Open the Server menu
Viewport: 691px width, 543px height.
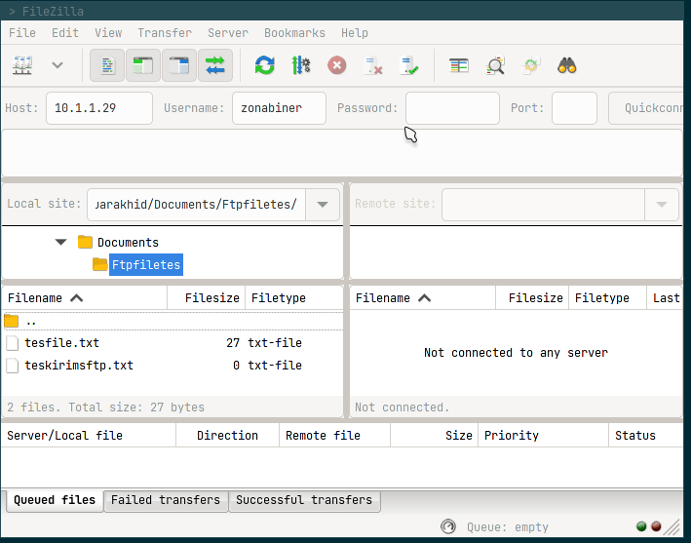pos(228,33)
